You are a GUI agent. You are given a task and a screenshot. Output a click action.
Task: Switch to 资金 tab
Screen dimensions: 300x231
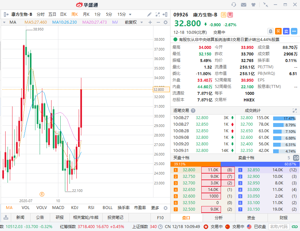pos(251,218)
